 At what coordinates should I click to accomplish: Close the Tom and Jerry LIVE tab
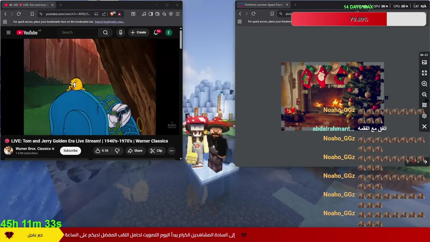coord(52,5)
